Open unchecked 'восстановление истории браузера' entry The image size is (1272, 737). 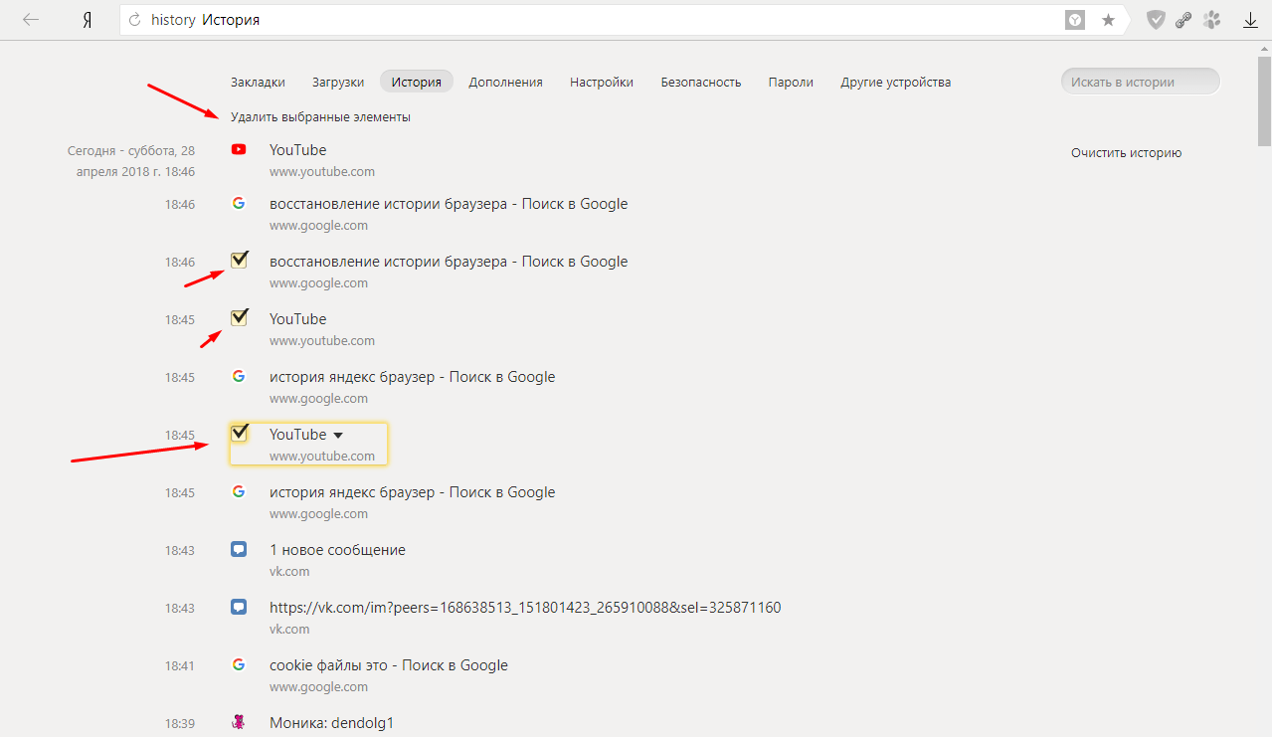coord(449,204)
